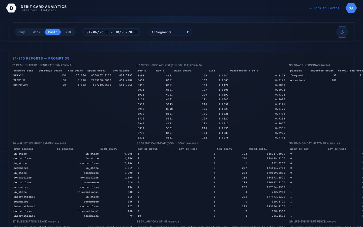Screen dimensions: 363x227
Task: Click the hexagonal D logo icon
Action: 11,8
